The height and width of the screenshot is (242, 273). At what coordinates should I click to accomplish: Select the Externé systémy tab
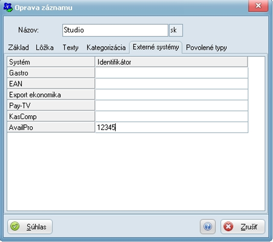[155, 47]
